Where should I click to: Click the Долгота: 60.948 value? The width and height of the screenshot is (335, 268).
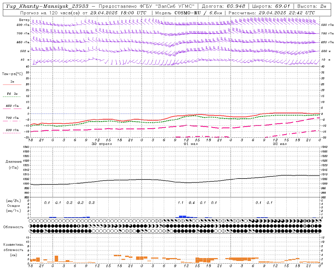coord(224,6)
